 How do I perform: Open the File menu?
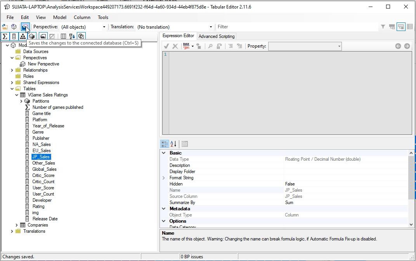[x=10, y=17]
